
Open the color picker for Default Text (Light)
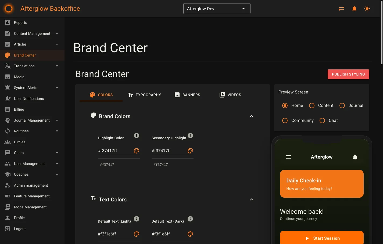(x=137, y=234)
